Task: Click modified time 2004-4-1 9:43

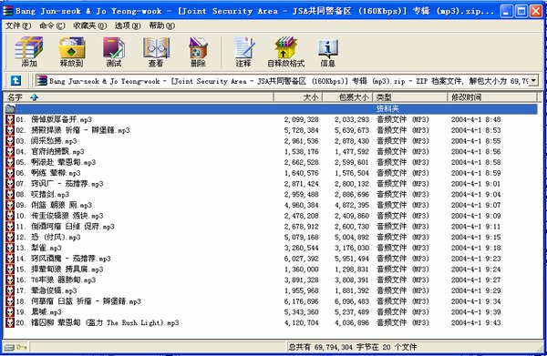Action: click(476, 322)
